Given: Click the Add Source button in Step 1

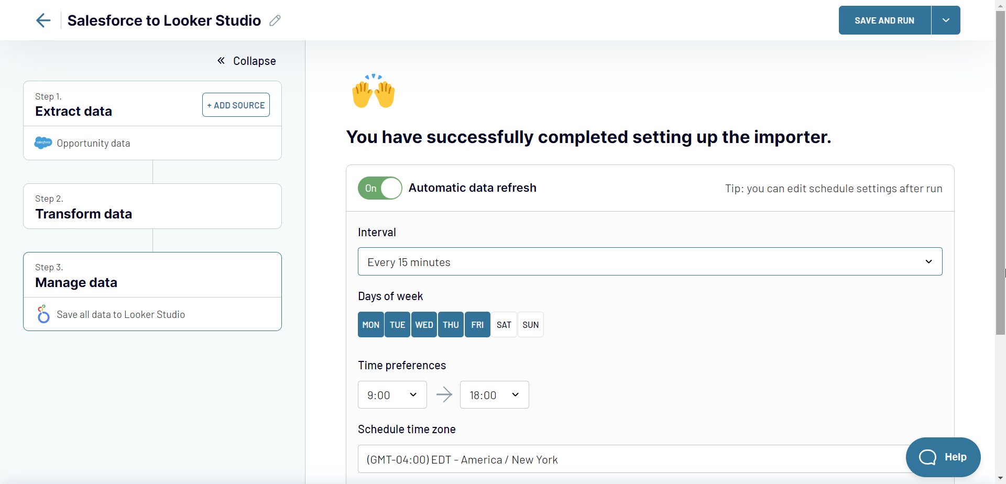Looking at the screenshot, I should (235, 104).
